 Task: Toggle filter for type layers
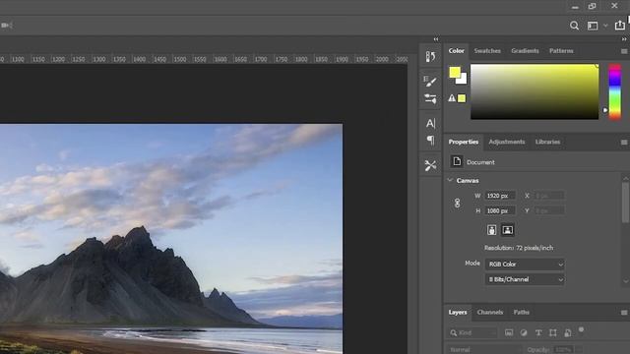click(x=538, y=332)
